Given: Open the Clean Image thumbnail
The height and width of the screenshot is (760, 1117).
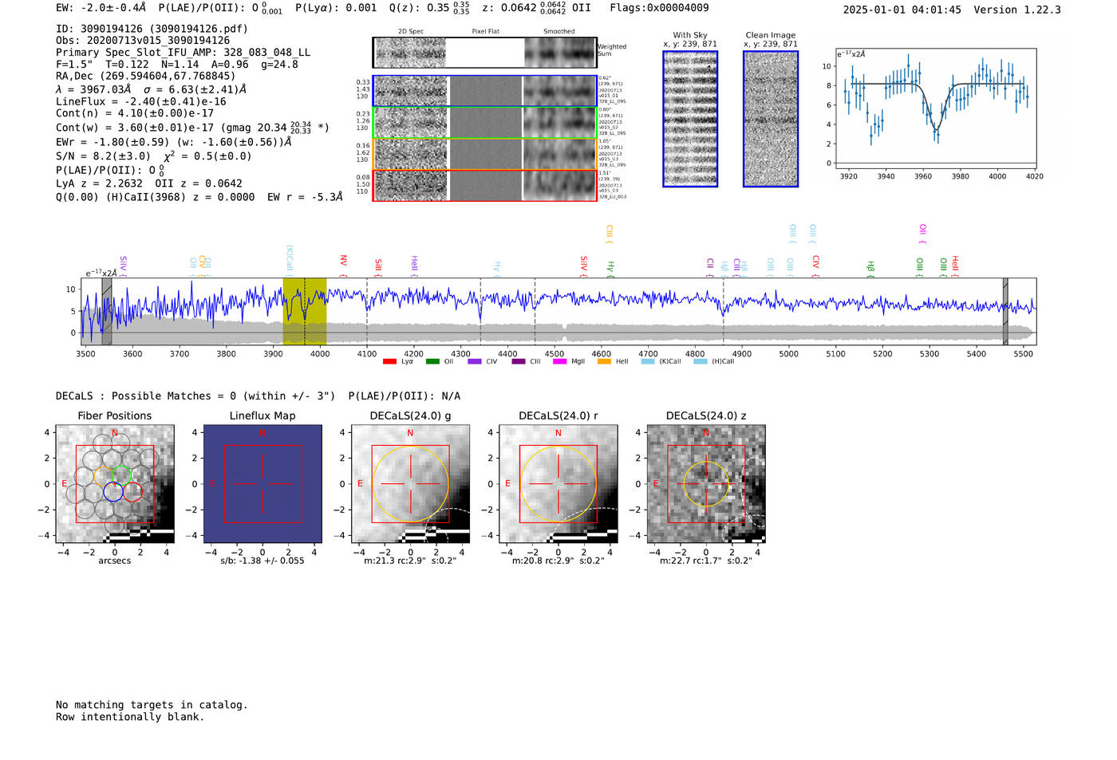Looking at the screenshot, I should pos(771,119).
